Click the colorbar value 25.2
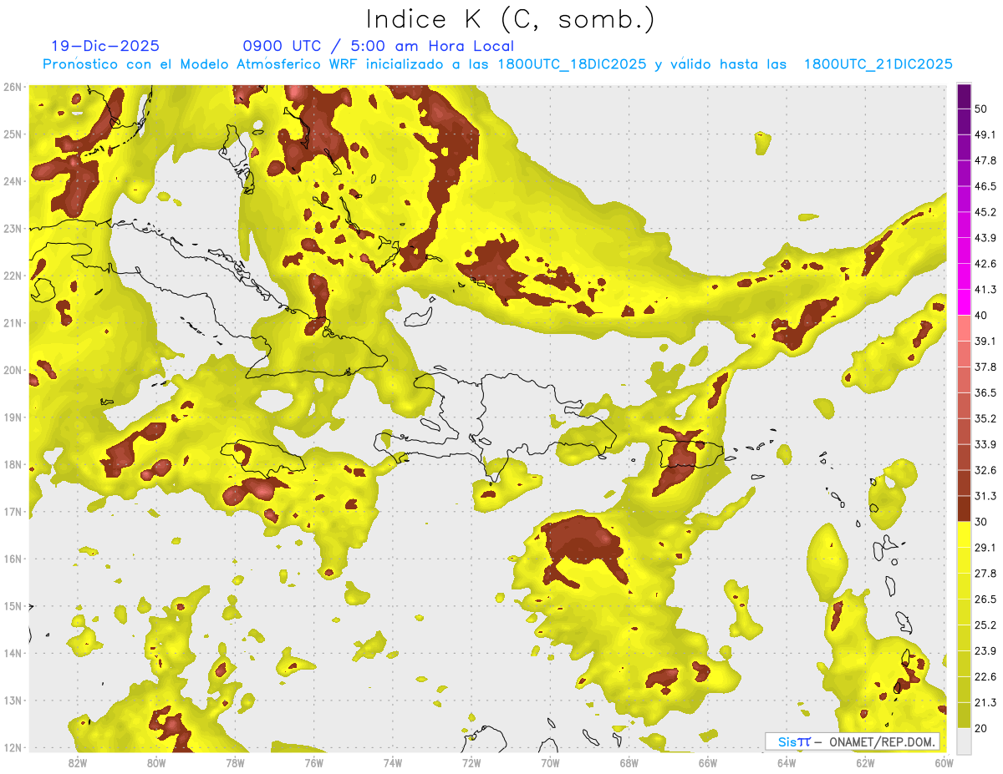 point(985,625)
